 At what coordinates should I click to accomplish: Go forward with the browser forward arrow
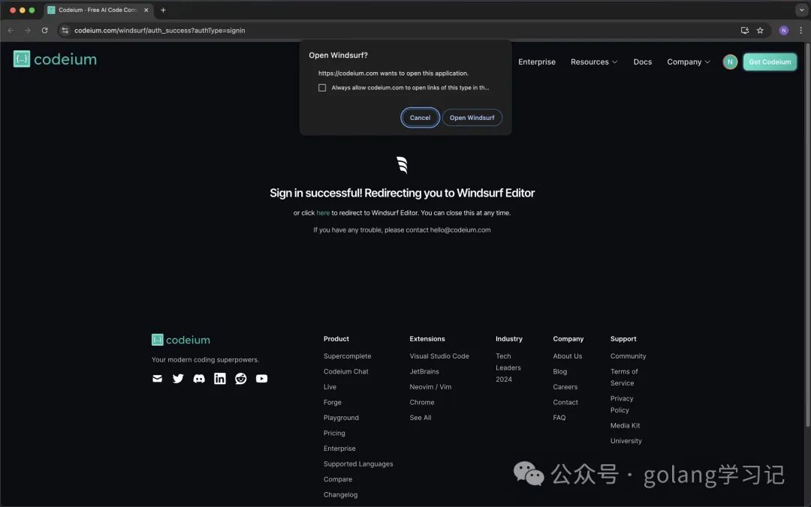point(28,31)
